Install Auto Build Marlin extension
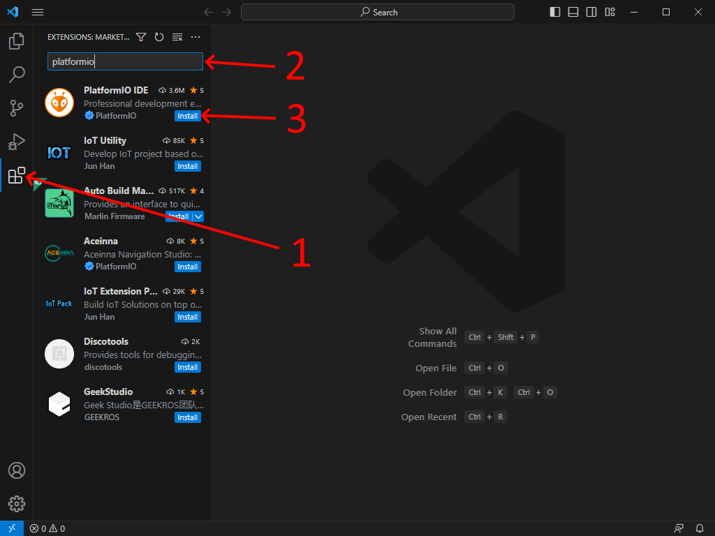 [179, 216]
